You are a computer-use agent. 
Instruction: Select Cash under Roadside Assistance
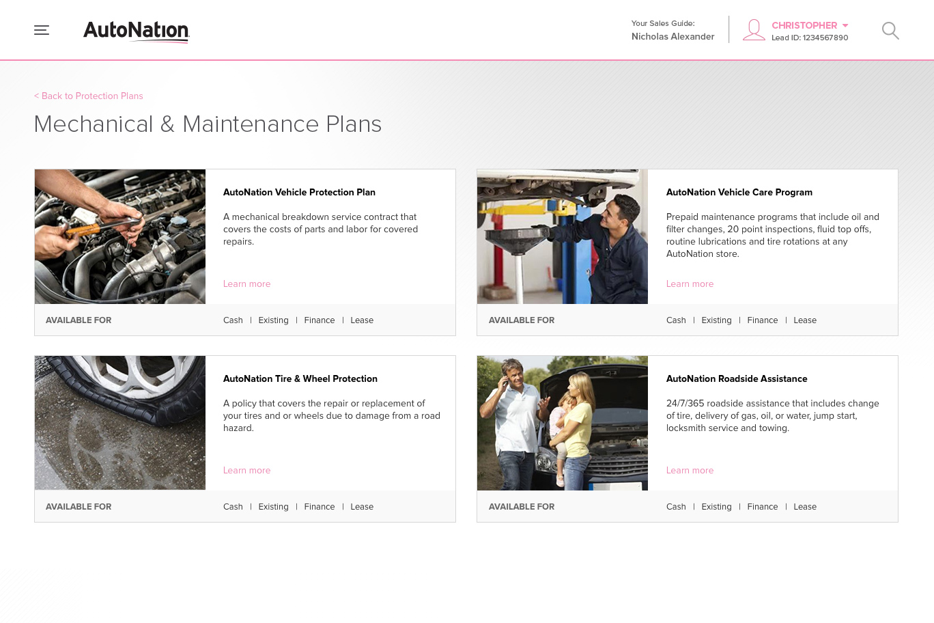point(676,506)
